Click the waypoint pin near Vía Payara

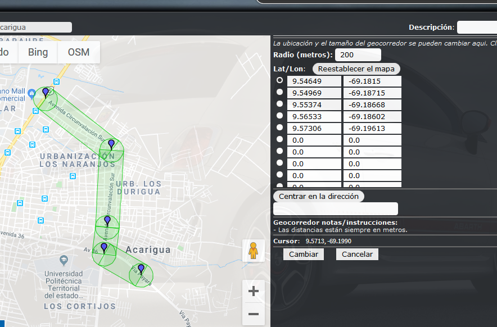(141, 269)
